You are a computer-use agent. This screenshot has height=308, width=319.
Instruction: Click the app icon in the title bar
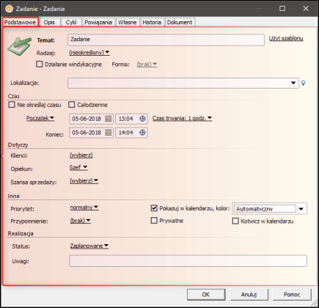click(10, 9)
